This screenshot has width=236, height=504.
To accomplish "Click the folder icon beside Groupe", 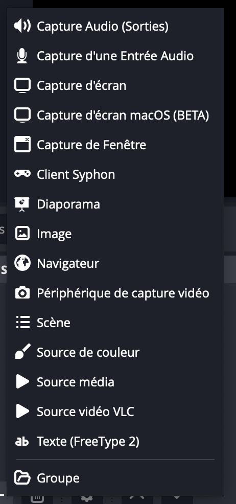I will pyautogui.click(x=22, y=478).
